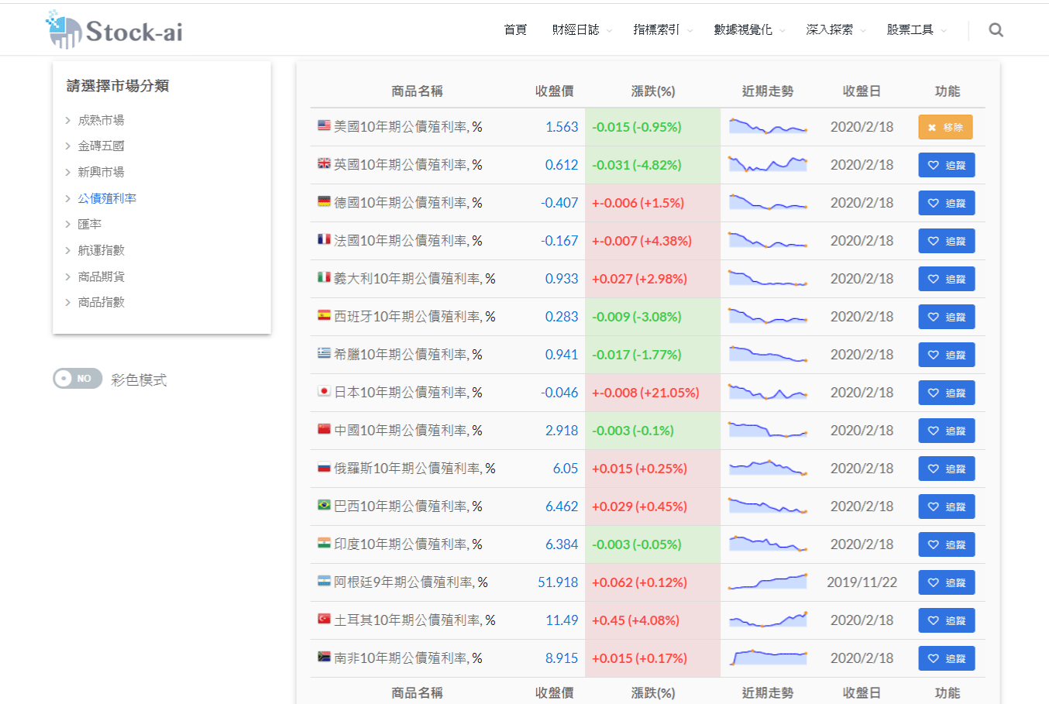This screenshot has width=1049, height=704.
Task: Click the Italy flag icon
Action: [x=324, y=277]
